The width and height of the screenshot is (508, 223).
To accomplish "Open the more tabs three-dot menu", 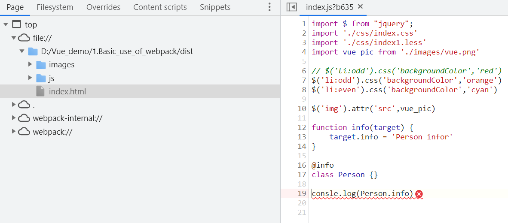I will tap(269, 7).
